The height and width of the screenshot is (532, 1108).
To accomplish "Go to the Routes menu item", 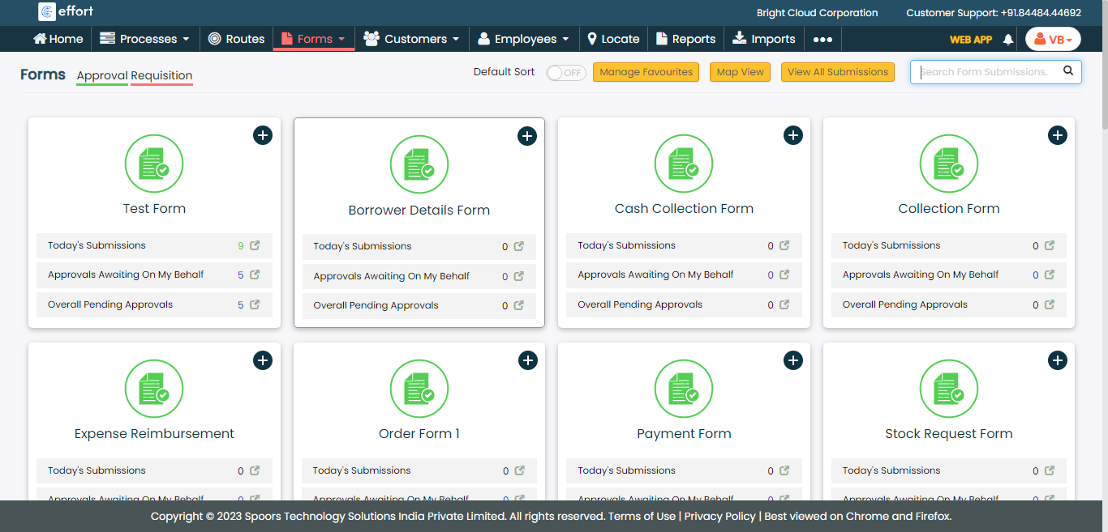I will point(236,39).
